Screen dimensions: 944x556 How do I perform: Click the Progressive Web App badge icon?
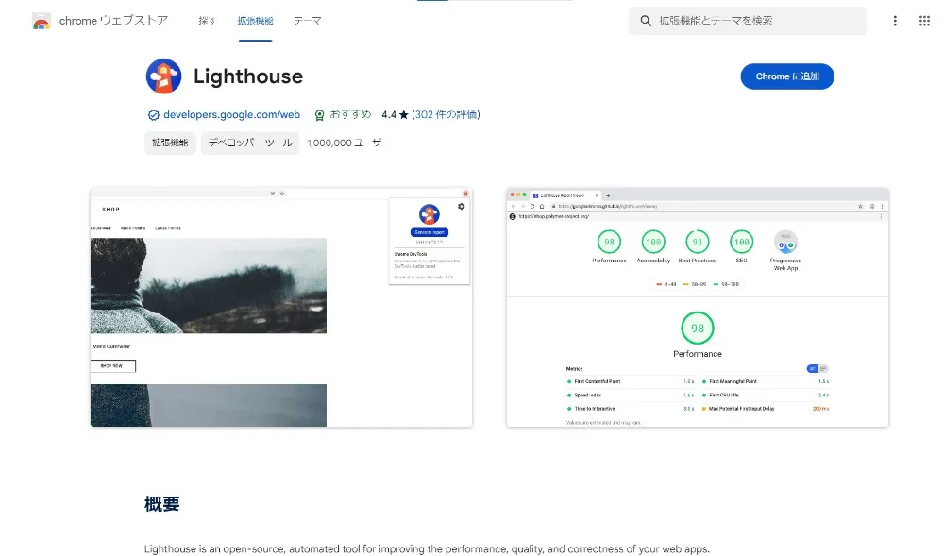point(785,242)
